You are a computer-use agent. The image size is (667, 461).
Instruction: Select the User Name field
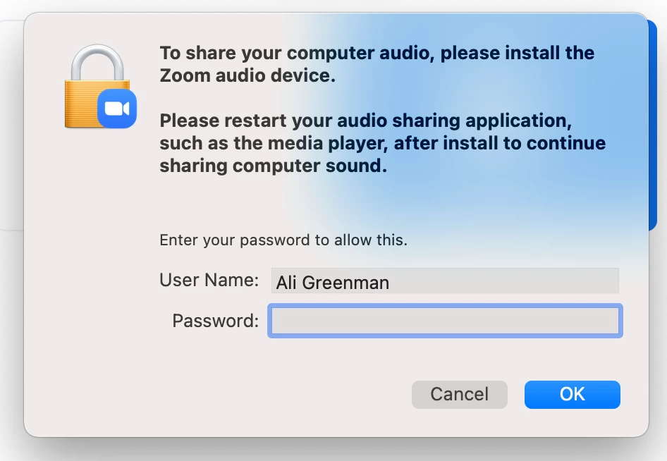[x=445, y=281]
